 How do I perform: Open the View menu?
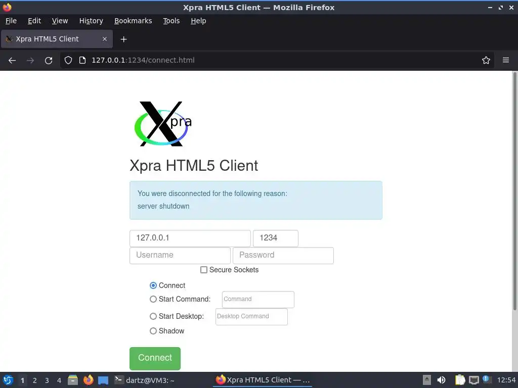pos(60,21)
